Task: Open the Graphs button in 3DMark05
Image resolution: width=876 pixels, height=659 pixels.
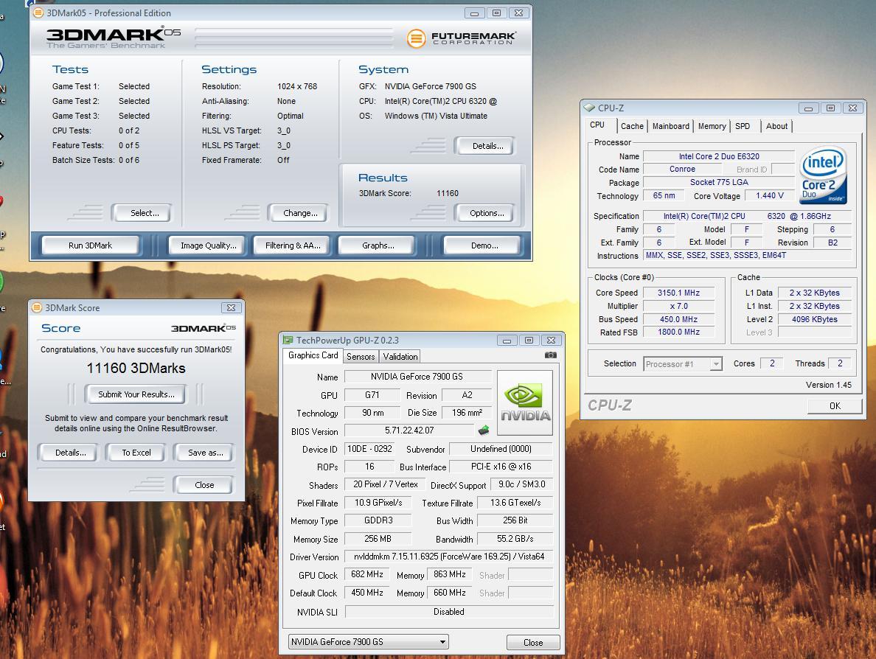Action: click(378, 245)
